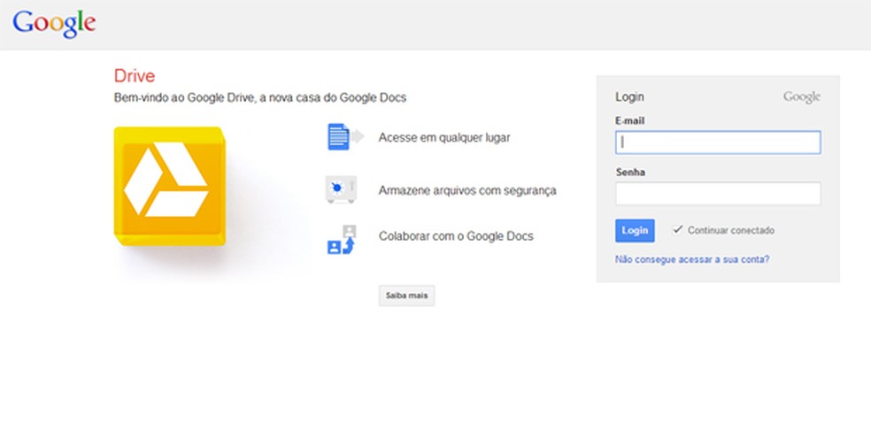This screenshot has height=447, width=871.
Task: Click Armazene arquivos com segurança text
Action: click(467, 190)
